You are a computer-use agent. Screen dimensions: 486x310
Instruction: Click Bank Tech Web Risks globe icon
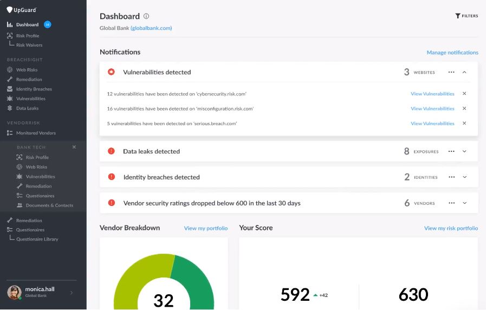pyautogui.click(x=20, y=167)
